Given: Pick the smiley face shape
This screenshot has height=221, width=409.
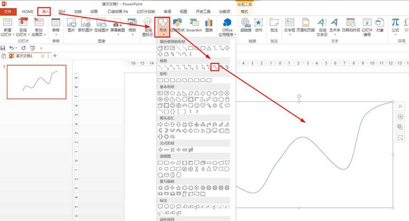Looking at the screenshot, I should click(197, 105).
